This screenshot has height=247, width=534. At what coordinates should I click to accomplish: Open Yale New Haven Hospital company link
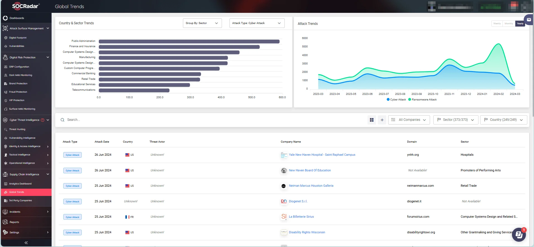tap(322, 155)
